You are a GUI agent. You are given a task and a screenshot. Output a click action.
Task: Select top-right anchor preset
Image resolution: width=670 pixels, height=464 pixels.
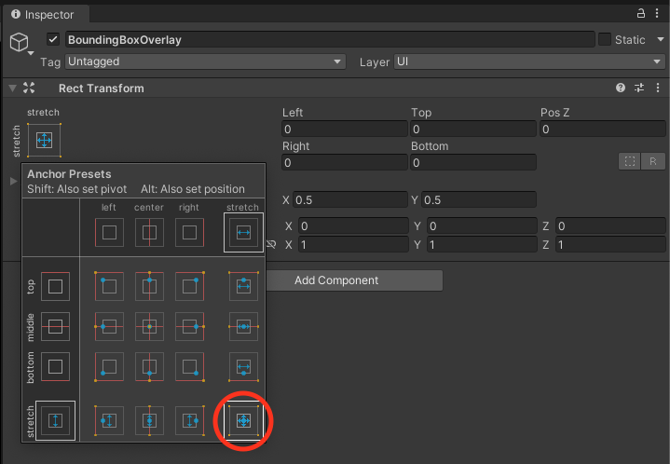tap(190, 286)
